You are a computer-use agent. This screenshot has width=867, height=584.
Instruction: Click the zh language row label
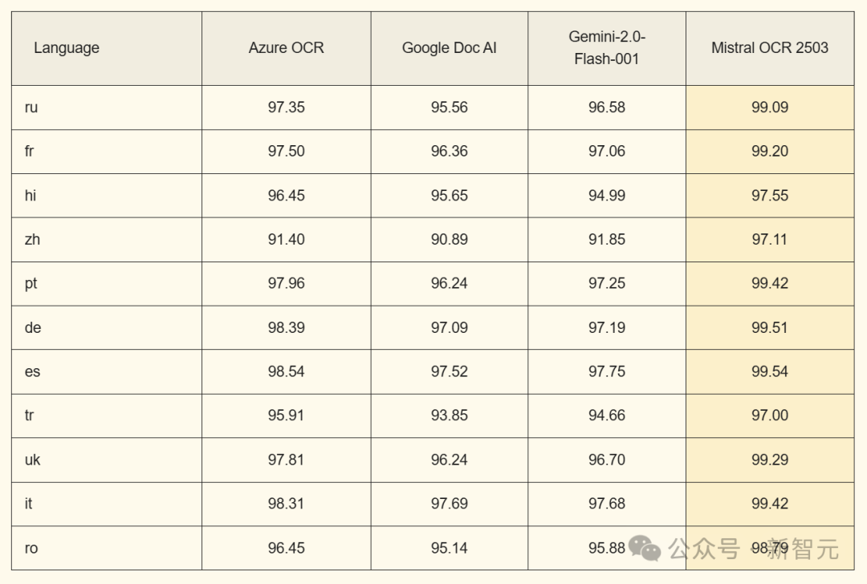pyautogui.click(x=32, y=239)
